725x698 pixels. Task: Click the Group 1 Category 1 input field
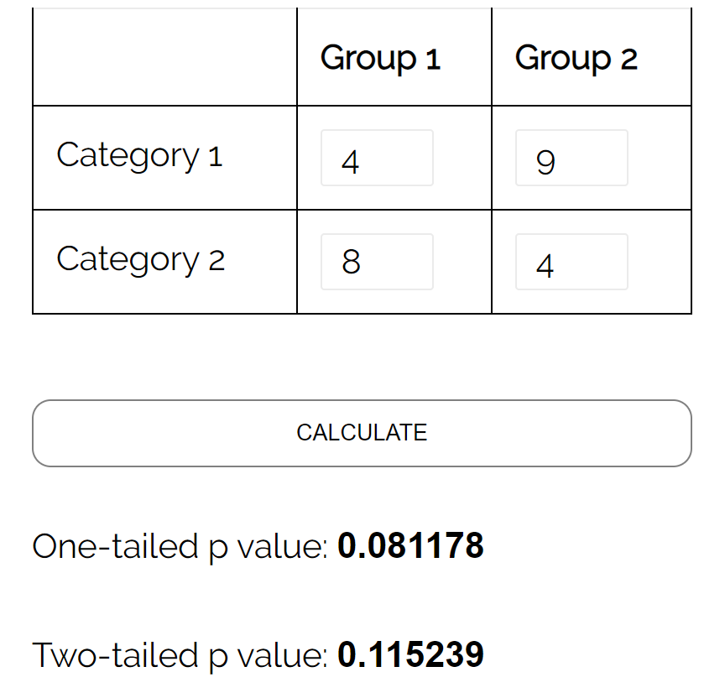click(x=377, y=159)
